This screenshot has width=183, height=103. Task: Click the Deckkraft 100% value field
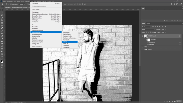163,30
